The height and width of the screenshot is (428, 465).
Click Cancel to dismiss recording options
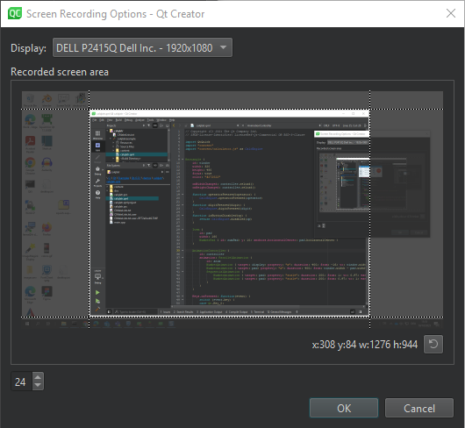tap(419, 408)
